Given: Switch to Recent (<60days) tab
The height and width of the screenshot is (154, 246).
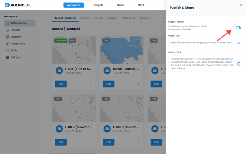Looking at the screenshot, I should 65,18.
